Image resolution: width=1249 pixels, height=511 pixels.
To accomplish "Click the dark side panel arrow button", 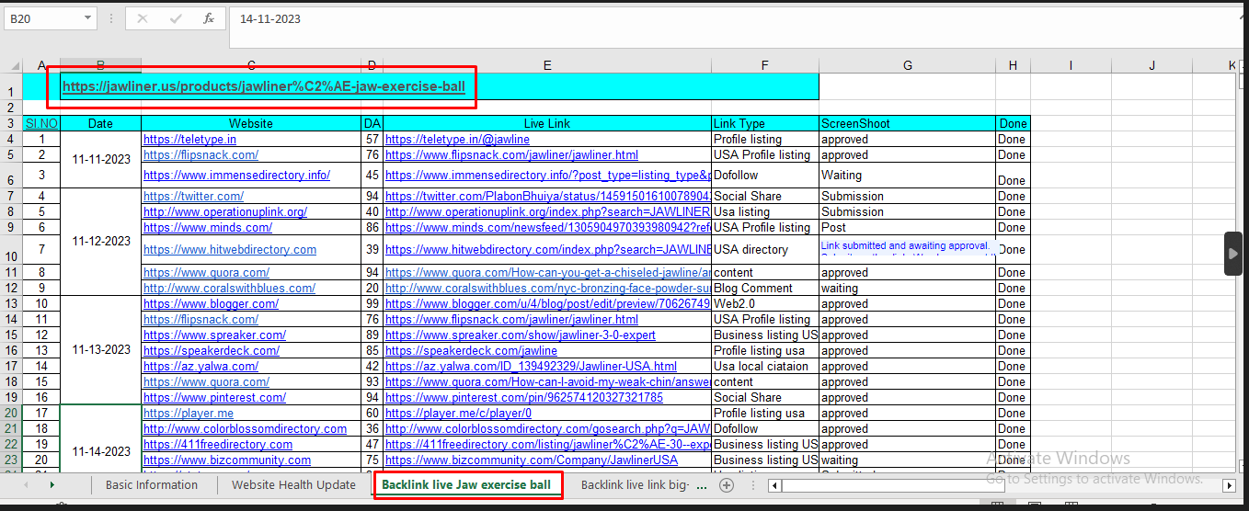I will point(1233,254).
